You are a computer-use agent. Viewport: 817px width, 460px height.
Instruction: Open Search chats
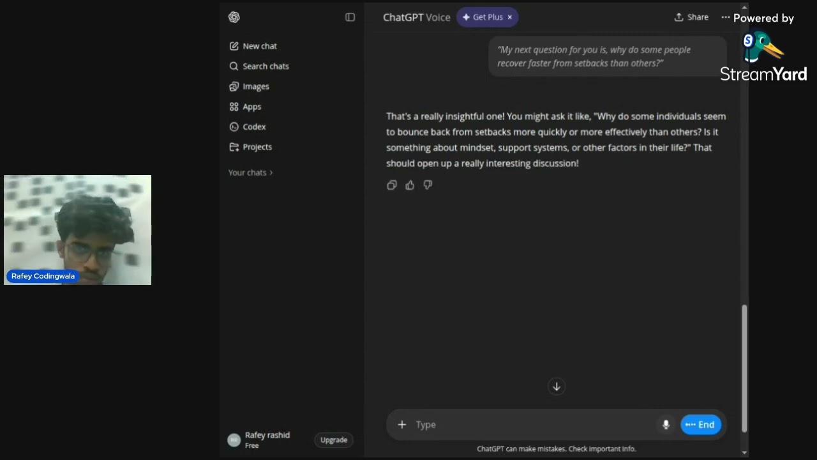click(259, 66)
